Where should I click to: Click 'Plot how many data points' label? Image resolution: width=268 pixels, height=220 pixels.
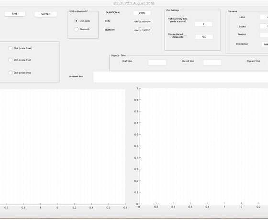click(178, 20)
